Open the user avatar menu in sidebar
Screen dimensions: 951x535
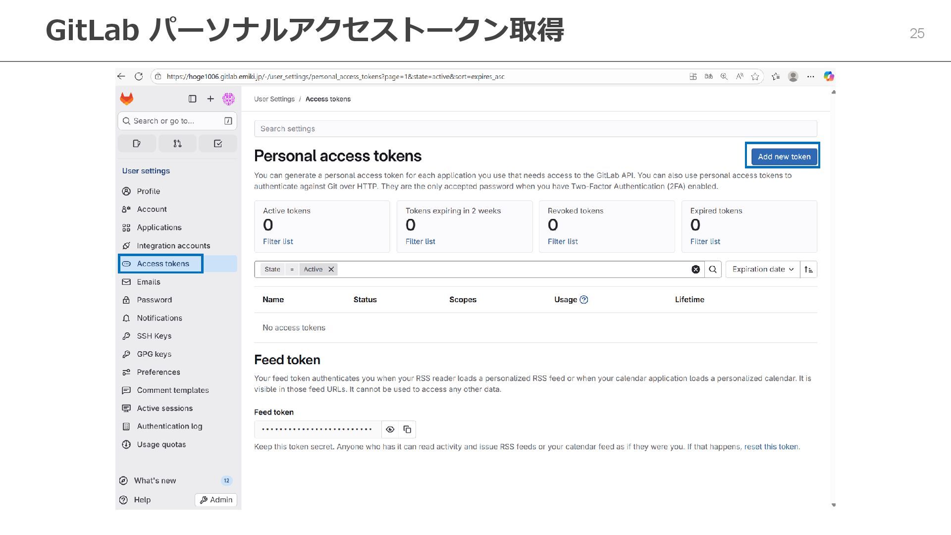[228, 99]
